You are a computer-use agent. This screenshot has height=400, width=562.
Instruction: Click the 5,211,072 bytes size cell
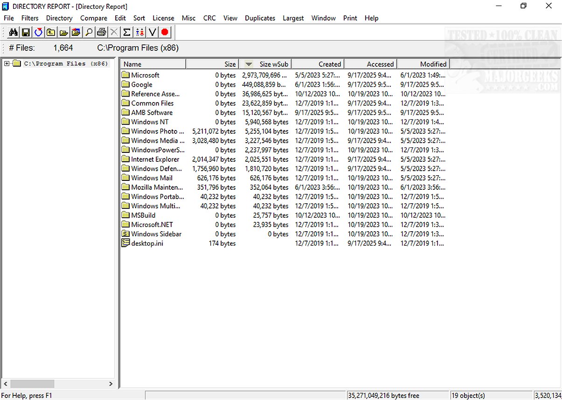click(214, 131)
